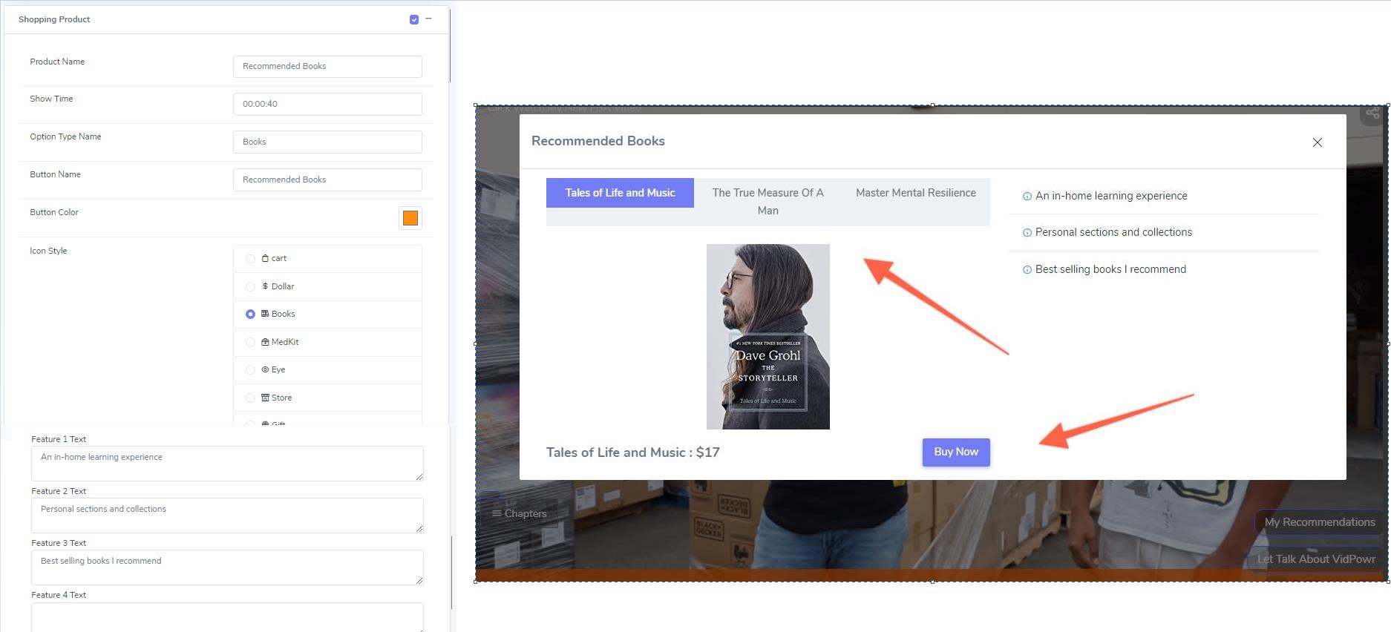1391x632 pixels.
Task: Select the cart icon style
Action: (x=250, y=259)
